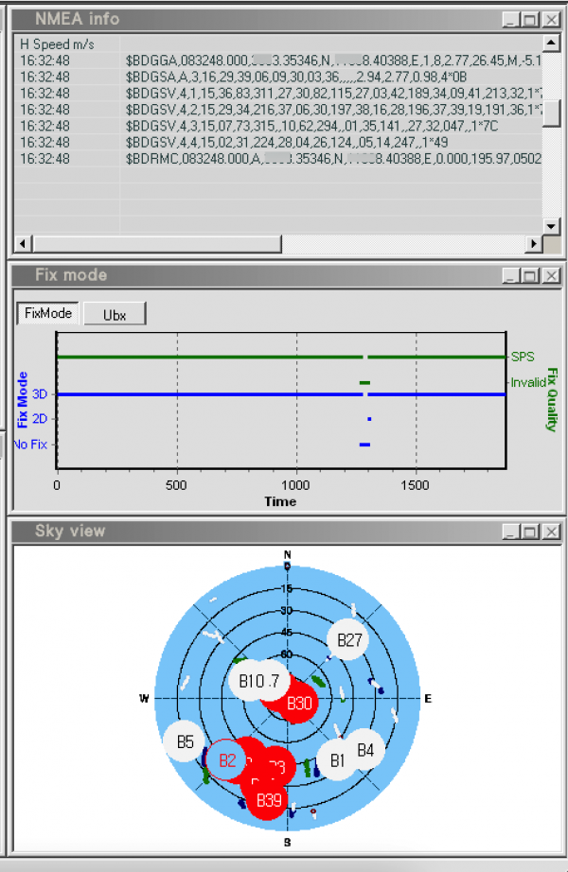
Task: Click satellite B1 in Sky view
Action: 336,760
